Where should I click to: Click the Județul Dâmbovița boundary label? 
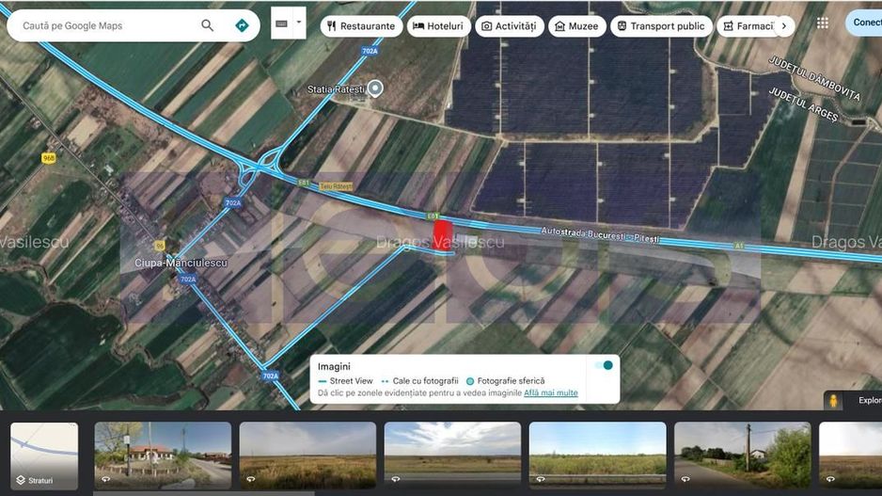coord(814,78)
